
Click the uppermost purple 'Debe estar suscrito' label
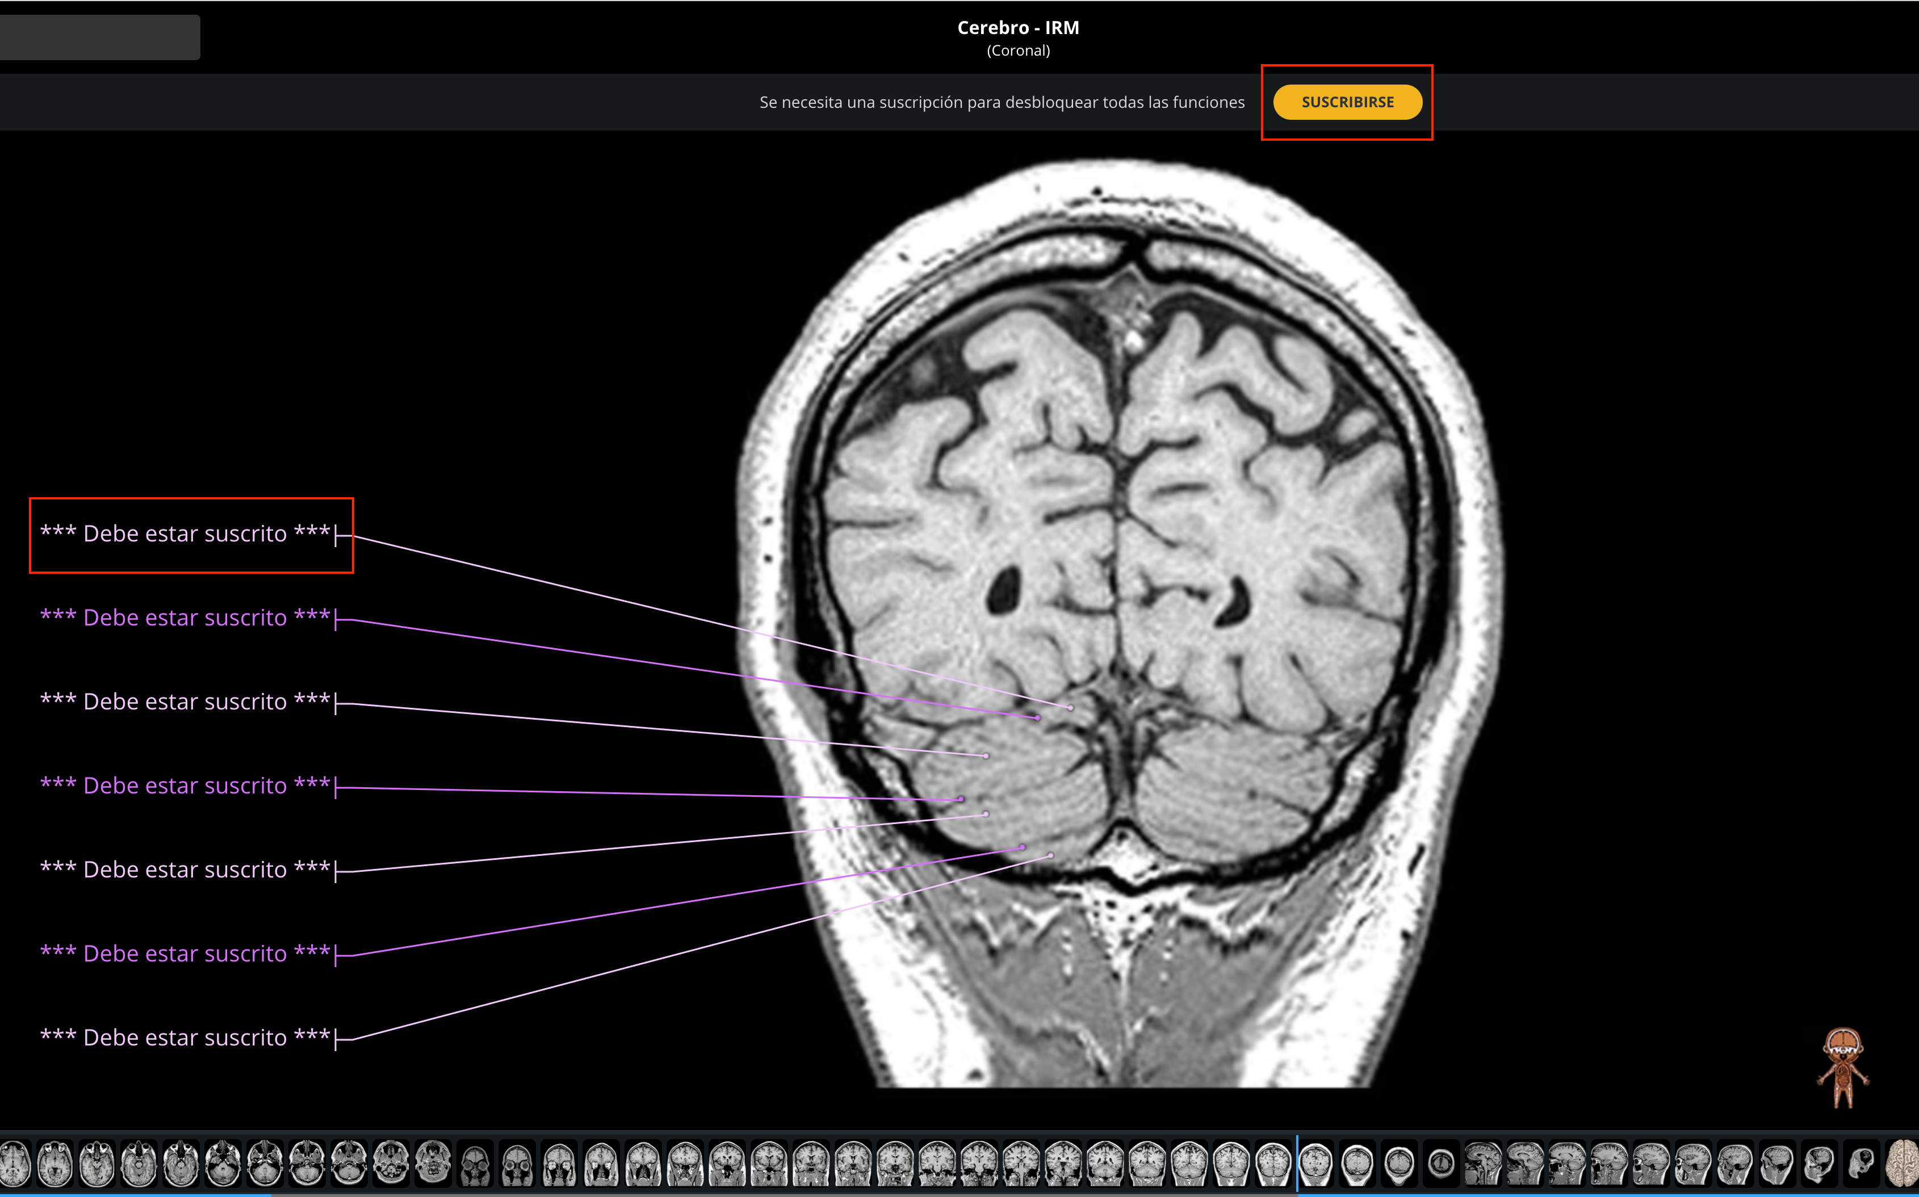(x=185, y=618)
